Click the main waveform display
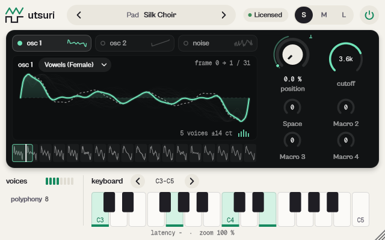The height and width of the screenshot is (240, 385). pyautogui.click(x=135, y=98)
